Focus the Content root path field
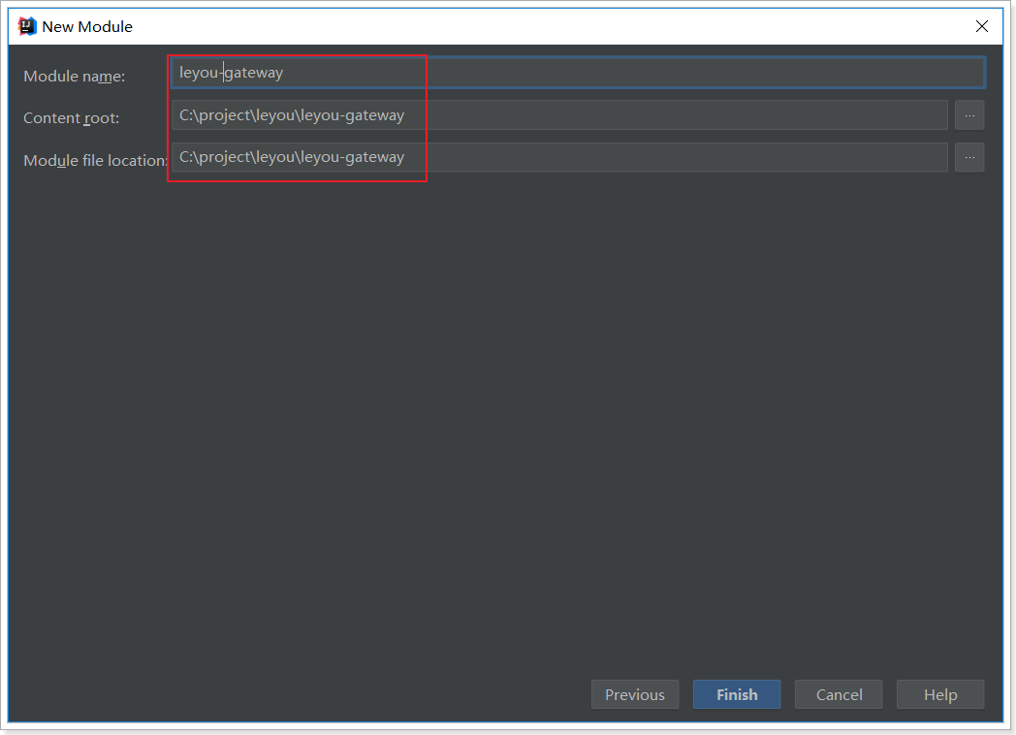 (559, 115)
